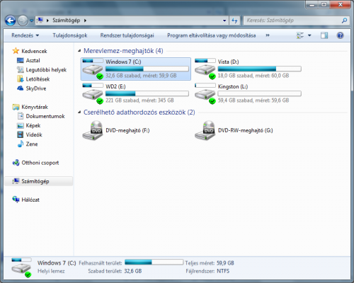Click the Könyvtárak library icon
Image resolution: width=354 pixels, height=283 pixels.
tap(16, 107)
